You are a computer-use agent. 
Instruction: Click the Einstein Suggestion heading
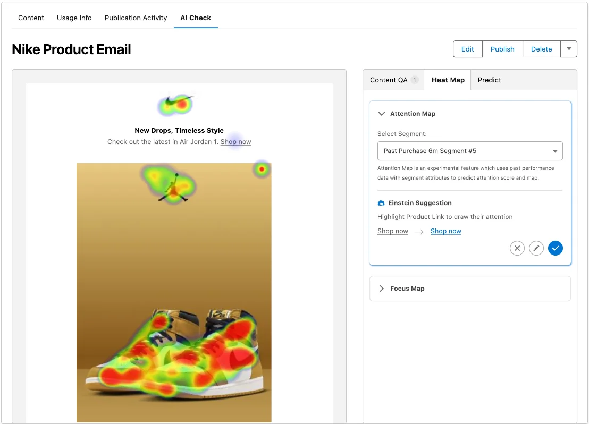pos(419,203)
